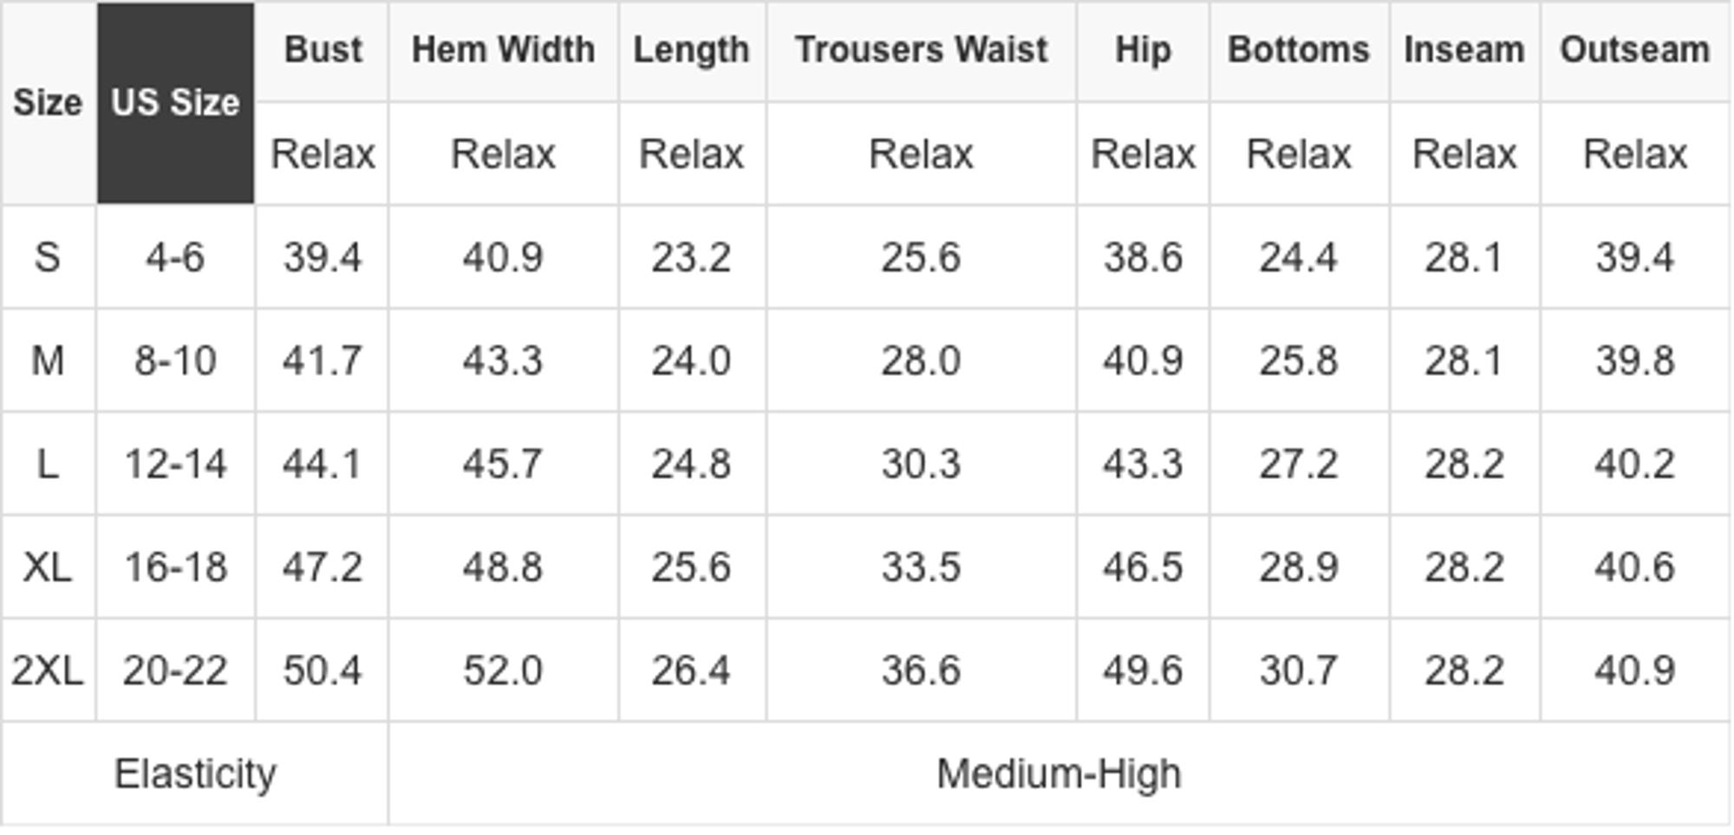1734x835 pixels.
Task: Click trousers waist value 36.6
Action: coord(922,670)
